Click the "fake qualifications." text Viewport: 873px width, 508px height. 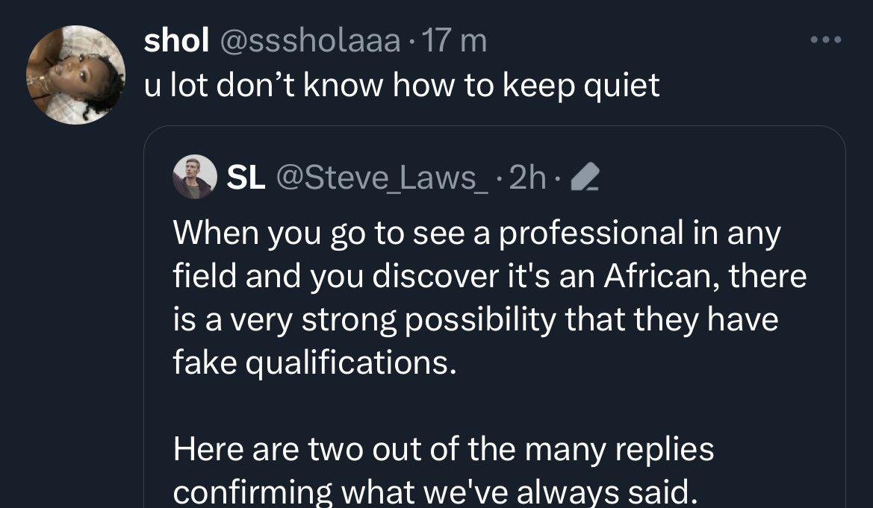[314, 363]
